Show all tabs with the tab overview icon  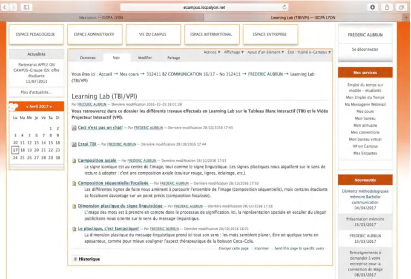(401, 7)
